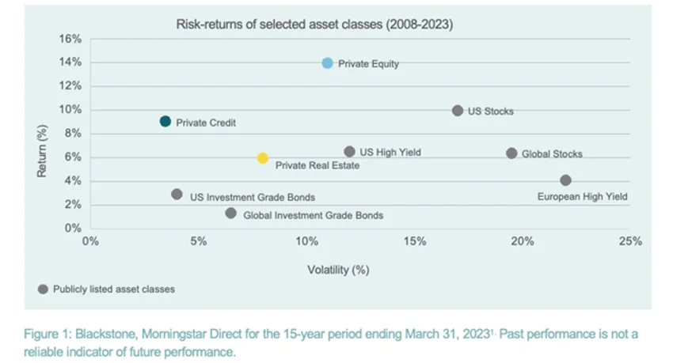The width and height of the screenshot is (673, 363).
Task: Click the gray legend marker for publicly listed assets
Action: (43, 289)
